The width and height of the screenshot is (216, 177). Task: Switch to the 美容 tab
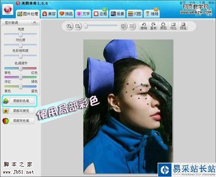click(49, 14)
